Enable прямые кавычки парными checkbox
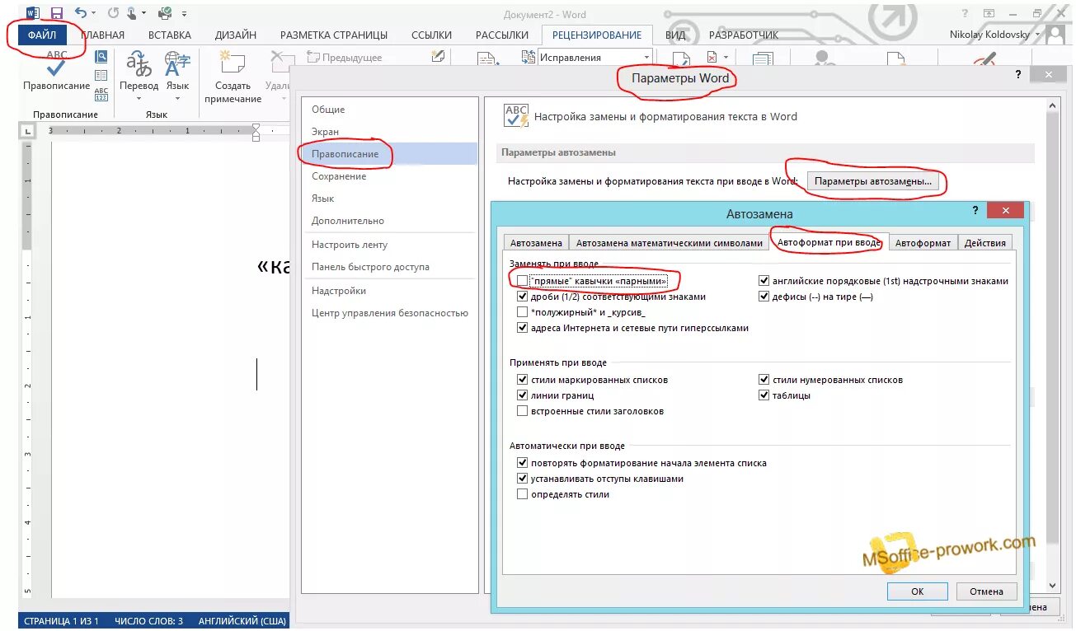 [x=522, y=281]
